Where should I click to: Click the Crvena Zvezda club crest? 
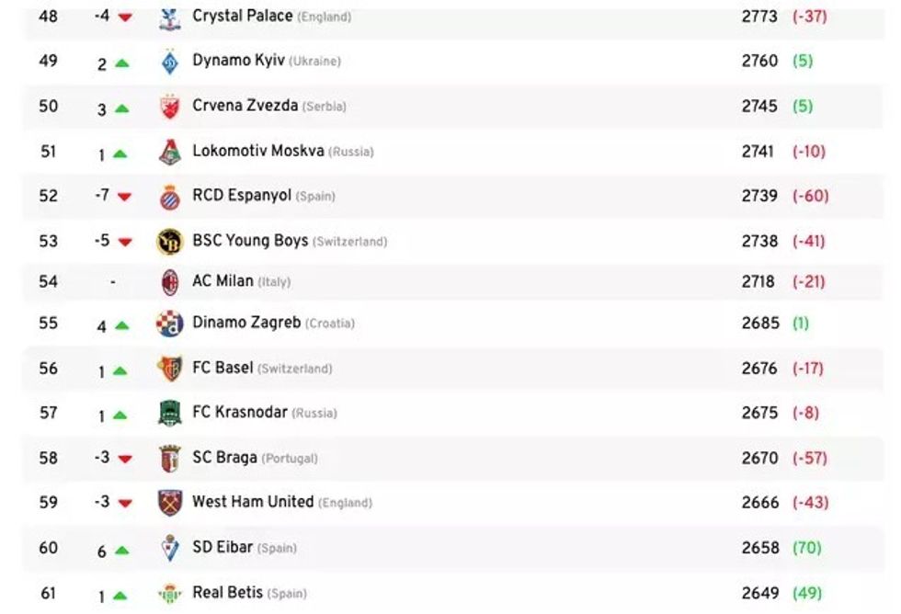pos(170,107)
